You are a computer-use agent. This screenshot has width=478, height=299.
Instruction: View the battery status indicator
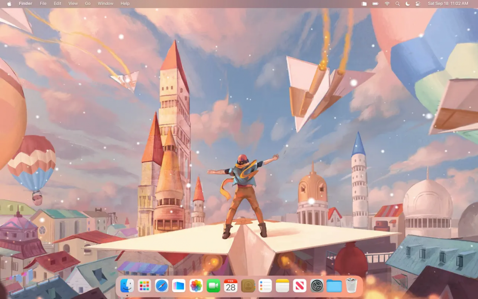coord(376,4)
